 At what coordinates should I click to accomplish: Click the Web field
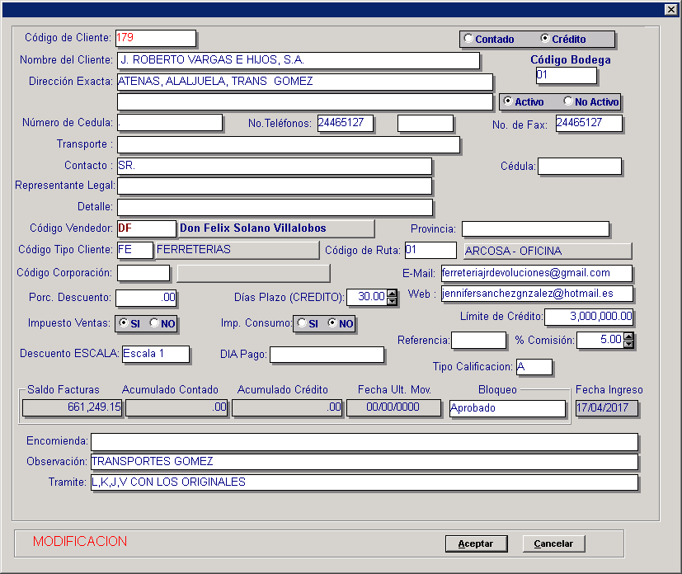(537, 294)
